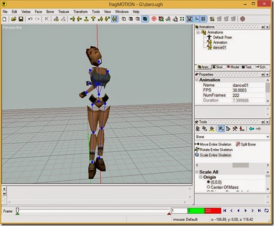
Task: Open the File menu
Action: 5,12
